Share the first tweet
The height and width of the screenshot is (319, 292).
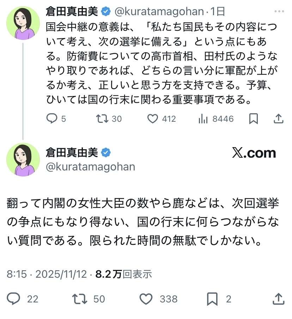[x=279, y=119]
